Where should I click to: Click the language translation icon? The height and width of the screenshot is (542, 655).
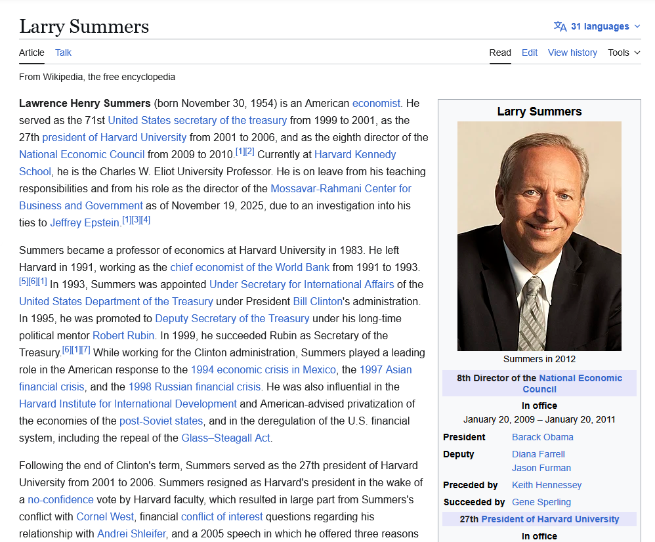(x=560, y=26)
